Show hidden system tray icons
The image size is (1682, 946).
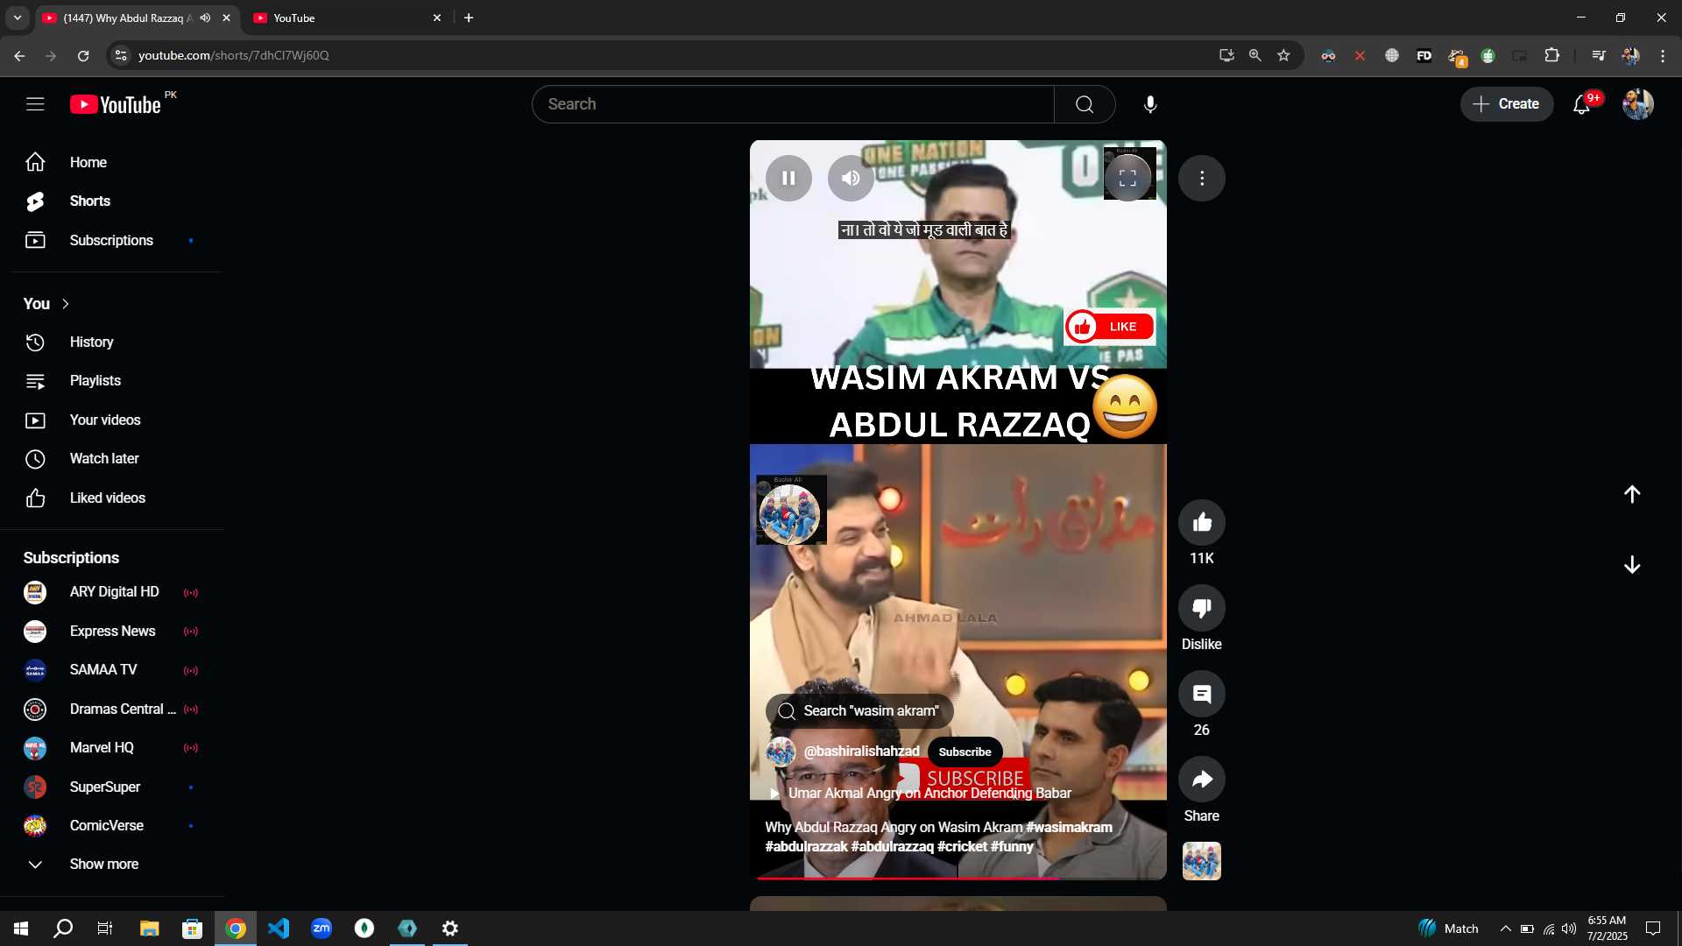pyautogui.click(x=1505, y=928)
